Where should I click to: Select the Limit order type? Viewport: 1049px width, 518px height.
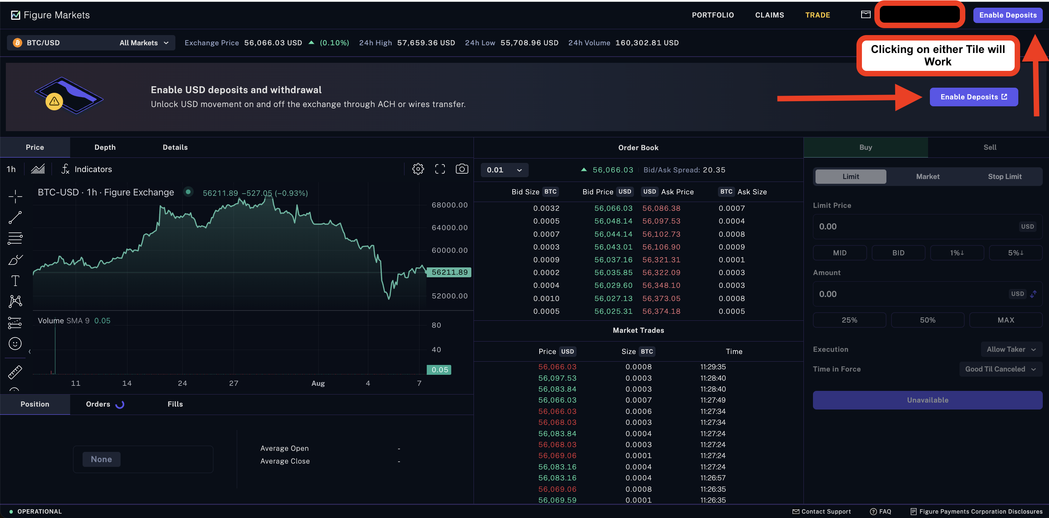tap(851, 176)
